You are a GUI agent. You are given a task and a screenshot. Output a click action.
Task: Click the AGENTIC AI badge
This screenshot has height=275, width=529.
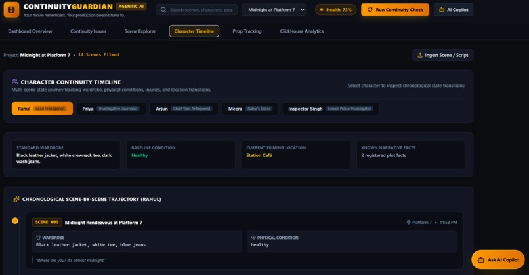(131, 7)
